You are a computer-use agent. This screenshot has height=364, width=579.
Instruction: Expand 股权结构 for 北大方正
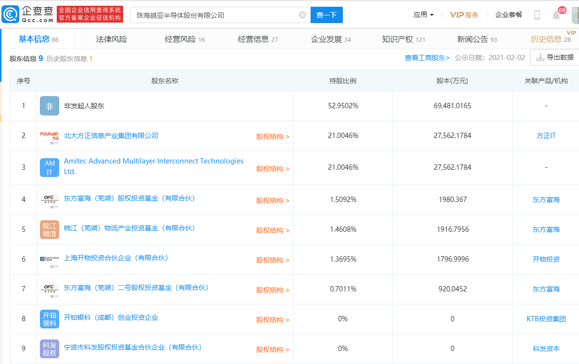pyautogui.click(x=273, y=137)
